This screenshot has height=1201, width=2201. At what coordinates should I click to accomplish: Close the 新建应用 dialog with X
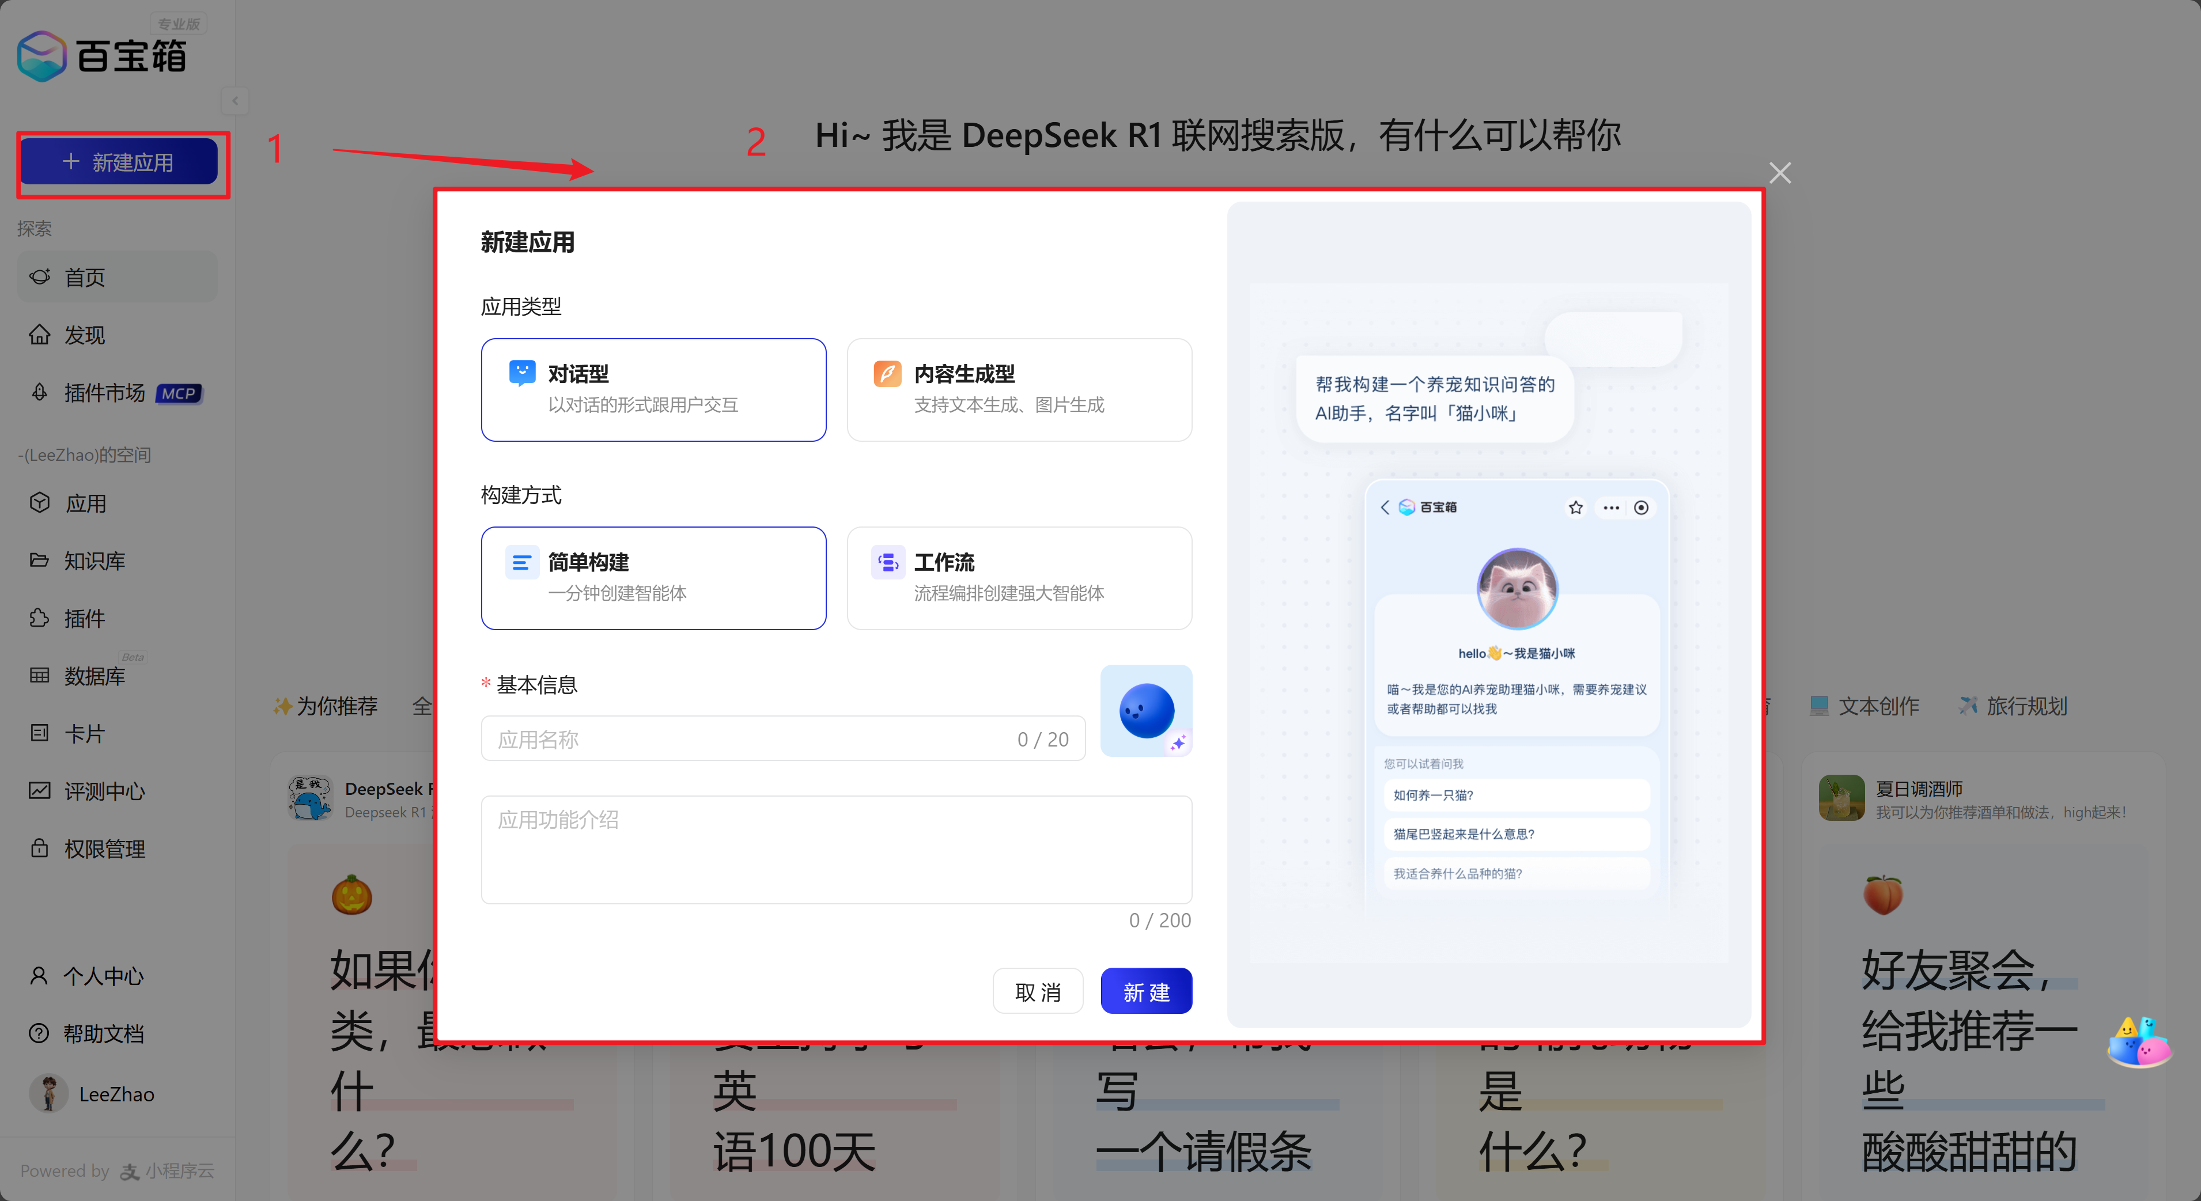pos(1780,173)
